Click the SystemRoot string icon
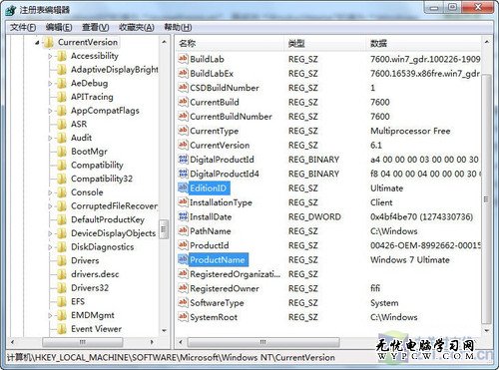This screenshot has width=499, height=370. pyautogui.click(x=183, y=317)
